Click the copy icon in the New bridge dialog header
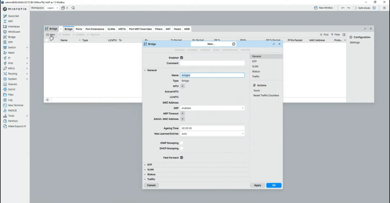Viewport: 390px width, 203px height. point(234,44)
